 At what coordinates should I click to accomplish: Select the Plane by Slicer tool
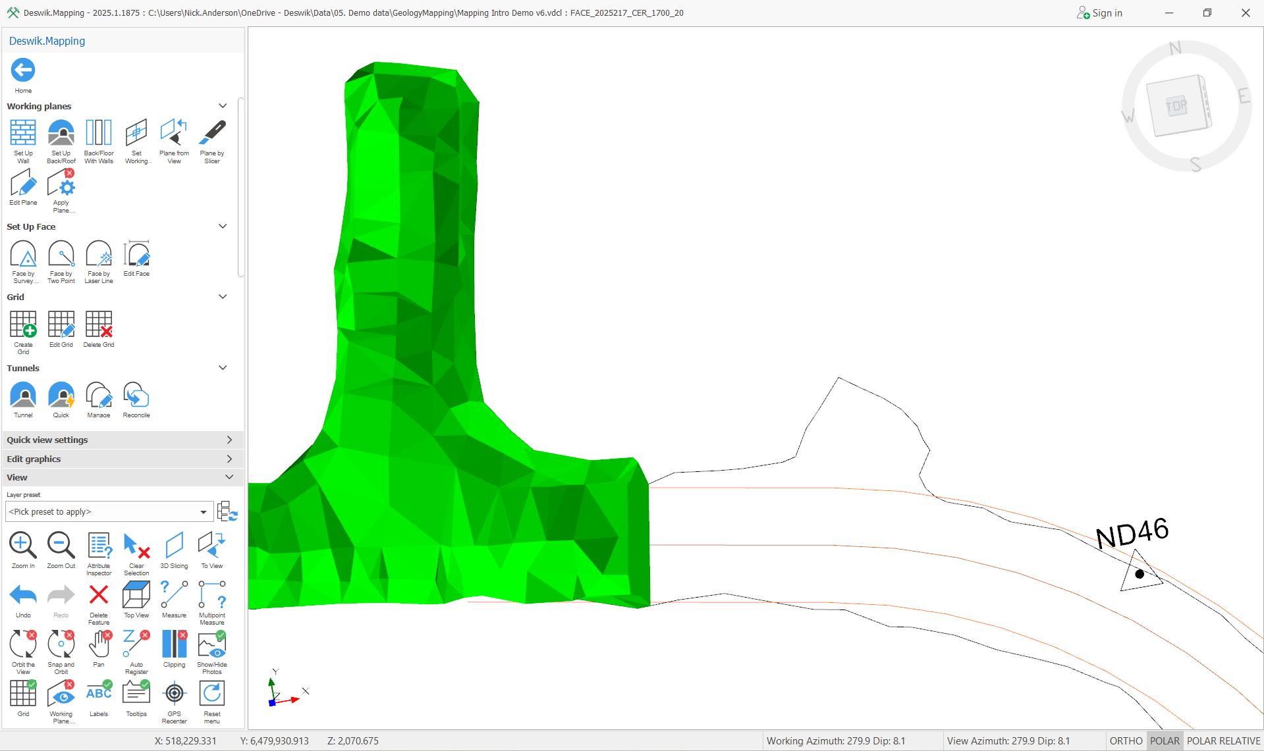(212, 141)
